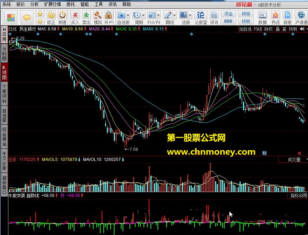Image resolution: width=308 pixels, height=235 pixels.
Task: Open the 模拟 simulation gavel icon
Action: 97,15
